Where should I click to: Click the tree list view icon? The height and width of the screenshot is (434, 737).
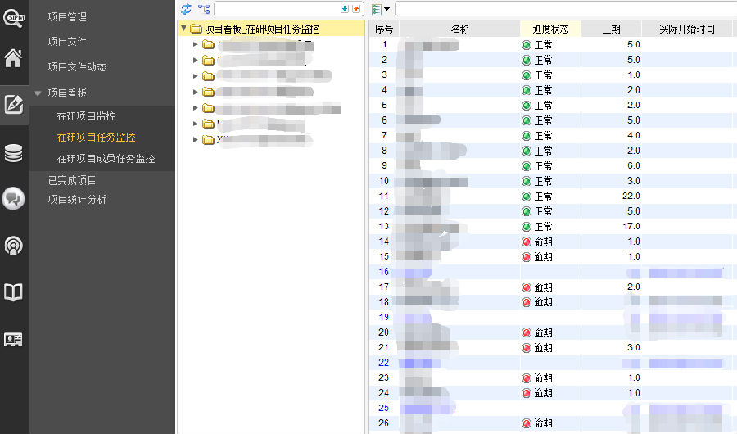(376, 8)
